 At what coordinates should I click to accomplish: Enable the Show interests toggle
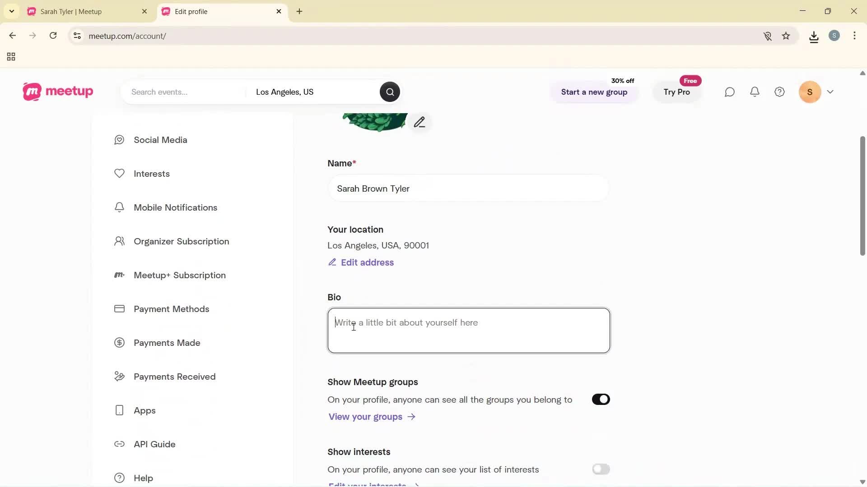point(601,469)
